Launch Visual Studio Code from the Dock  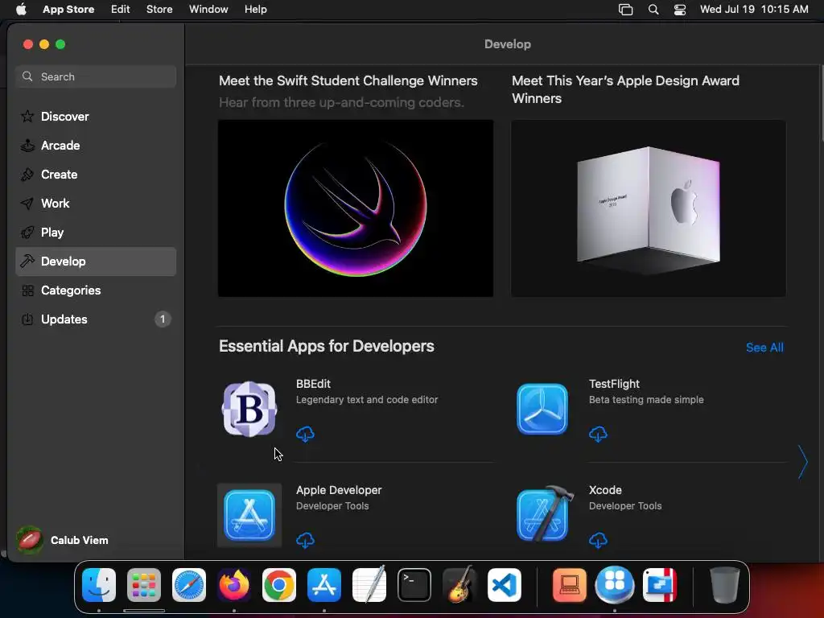(505, 585)
